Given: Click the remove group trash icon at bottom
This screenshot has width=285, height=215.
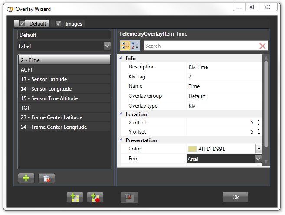Looking at the screenshot, I should click(129, 197).
